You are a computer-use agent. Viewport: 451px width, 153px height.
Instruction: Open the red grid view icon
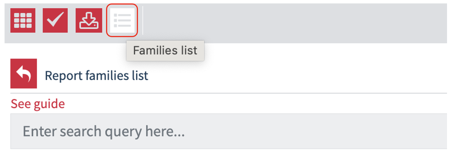pos(23,20)
